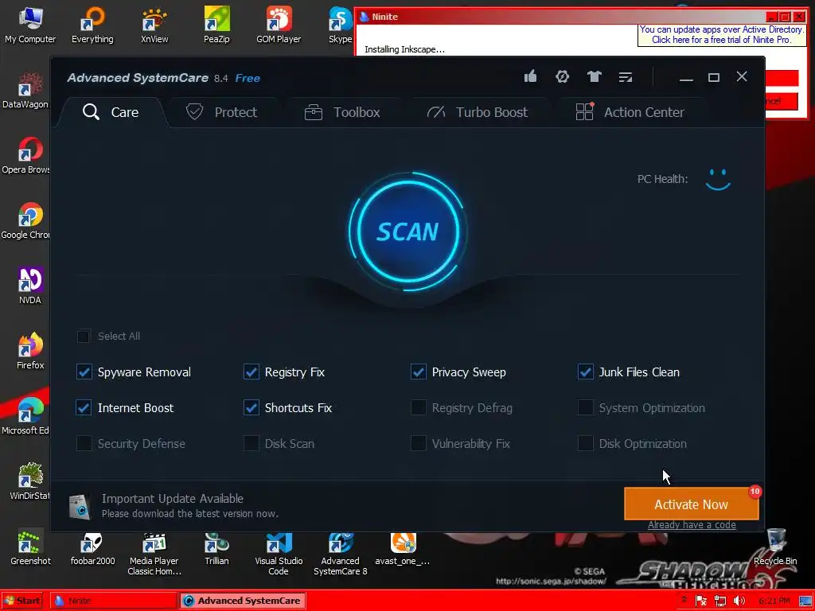This screenshot has width=815, height=611.
Task: Click the show desktop monitor tray icon
Action: point(805,601)
